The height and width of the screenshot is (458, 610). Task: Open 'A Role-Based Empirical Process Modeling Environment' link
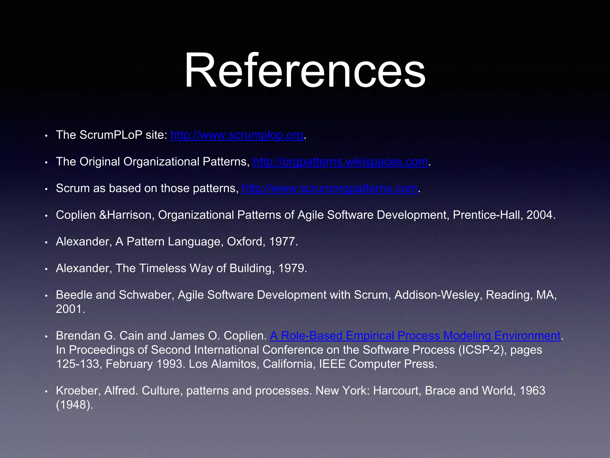pos(415,336)
